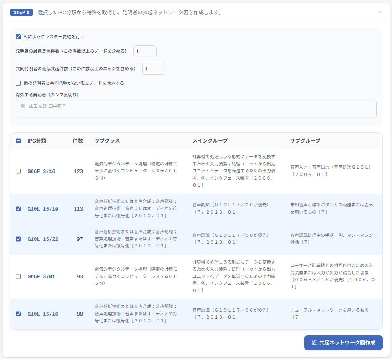392x359 pixels.
Task: Enable 孤立ノードを除外する checkbox
Action: click(18, 83)
